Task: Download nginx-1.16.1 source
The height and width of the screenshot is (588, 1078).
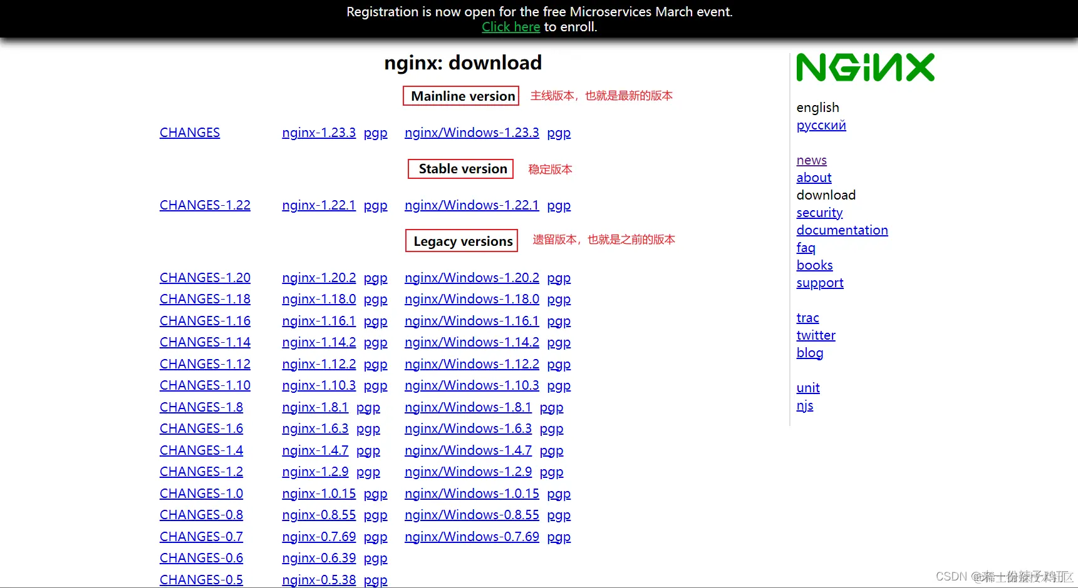Action: [319, 321]
